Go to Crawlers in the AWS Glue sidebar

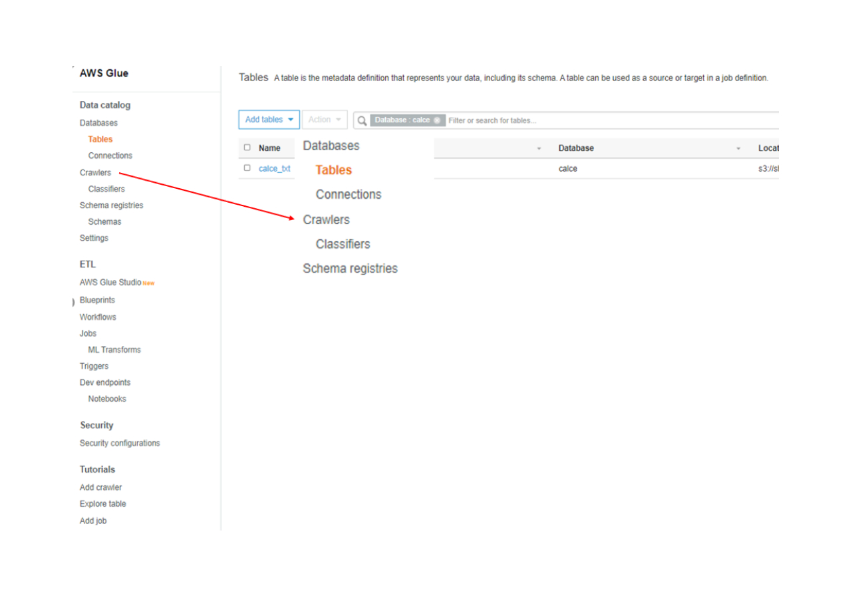(x=95, y=172)
